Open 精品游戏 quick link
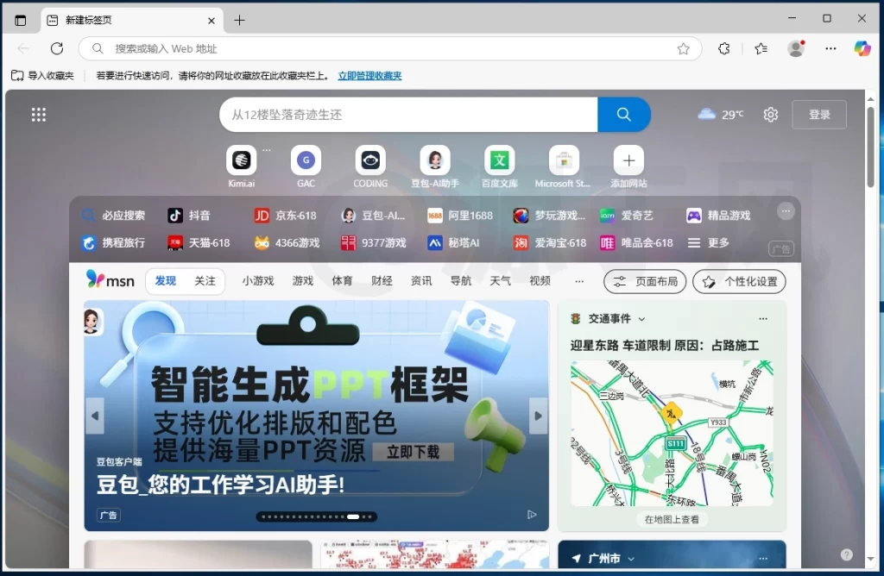 [718, 215]
